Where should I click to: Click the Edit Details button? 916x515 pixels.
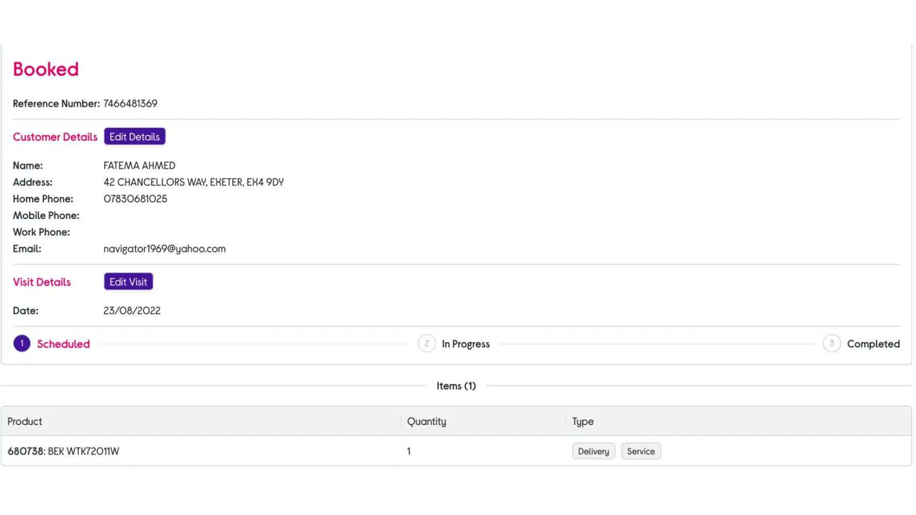134,136
